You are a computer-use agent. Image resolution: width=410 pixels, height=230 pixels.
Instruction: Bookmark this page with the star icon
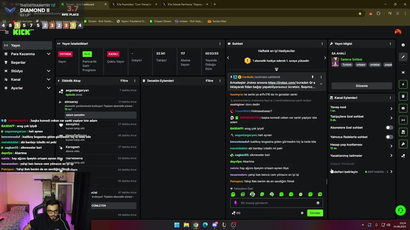click(360, 14)
